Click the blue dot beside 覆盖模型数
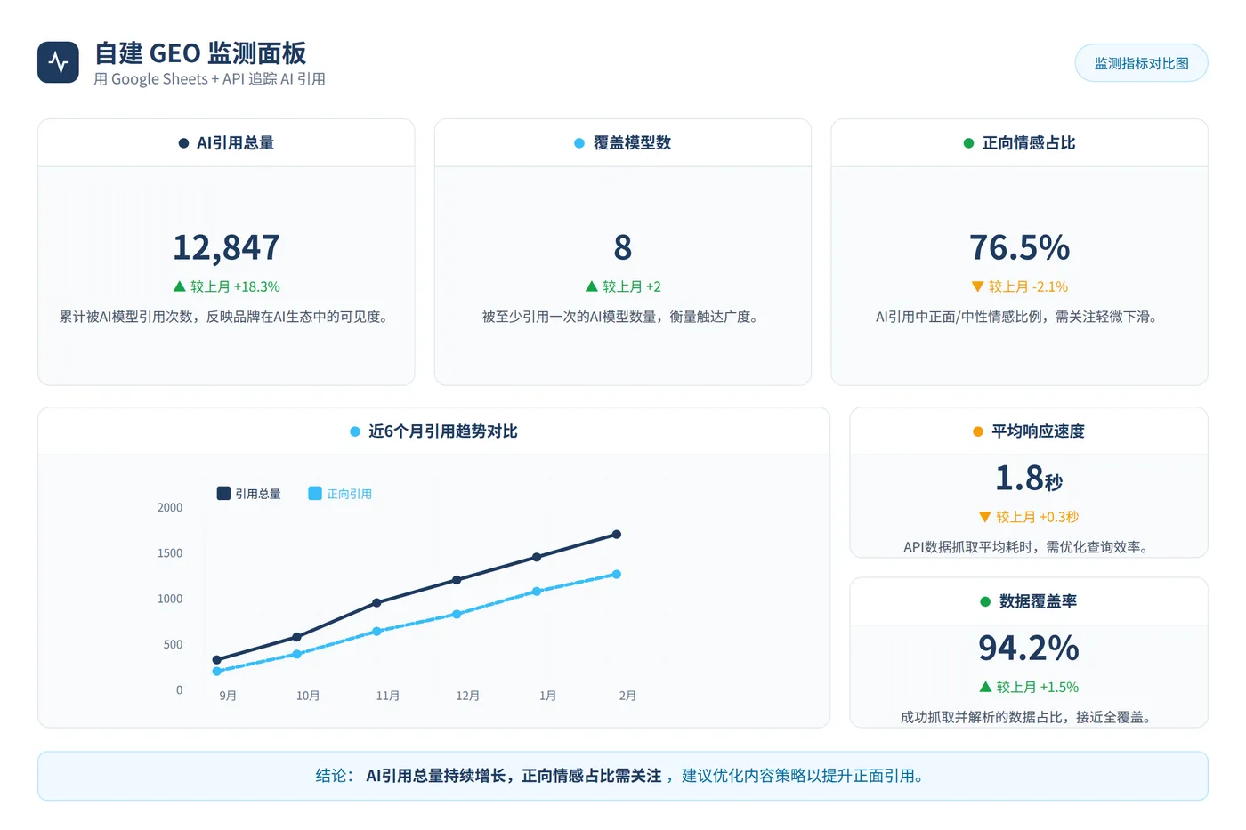Image resolution: width=1246 pixels, height=830 pixels. click(579, 143)
